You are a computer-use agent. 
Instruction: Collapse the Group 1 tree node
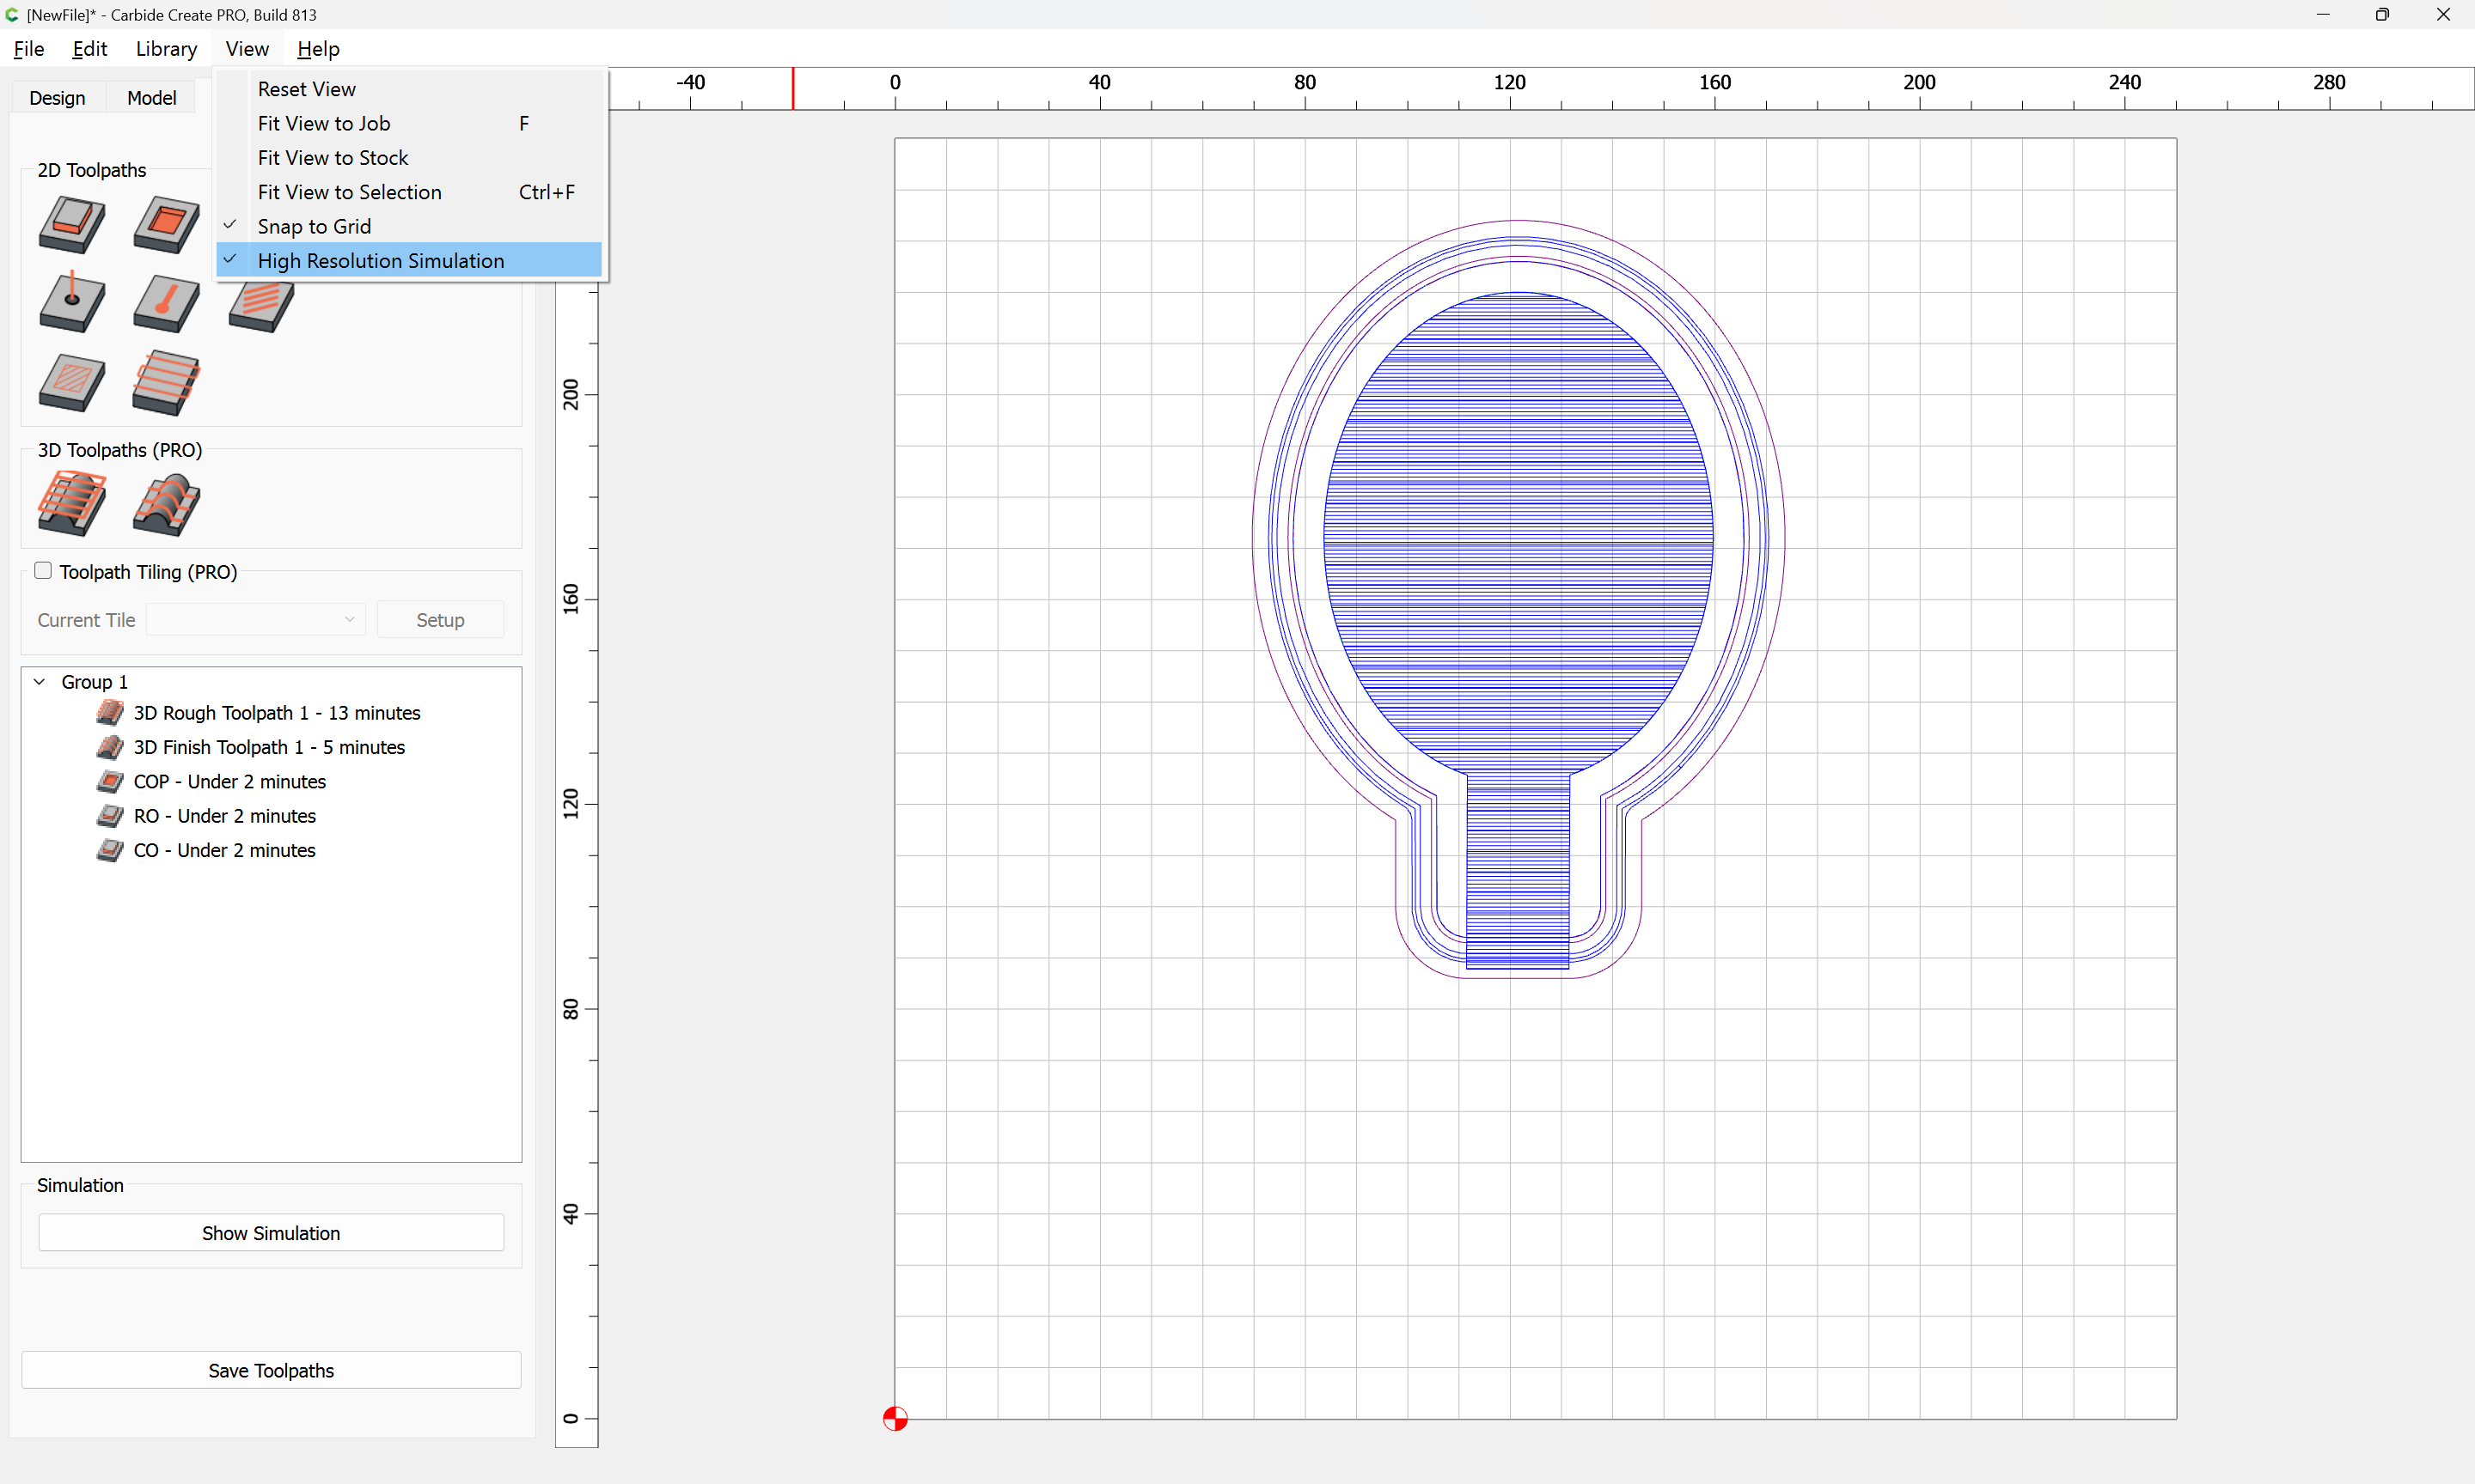pos(40,682)
